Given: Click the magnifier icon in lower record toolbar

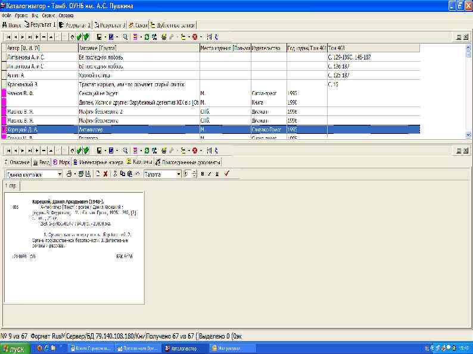Looking at the screenshot, I should (125, 151).
